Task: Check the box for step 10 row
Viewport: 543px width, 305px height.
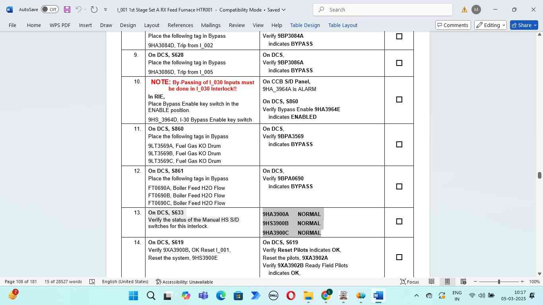Action: [x=399, y=99]
